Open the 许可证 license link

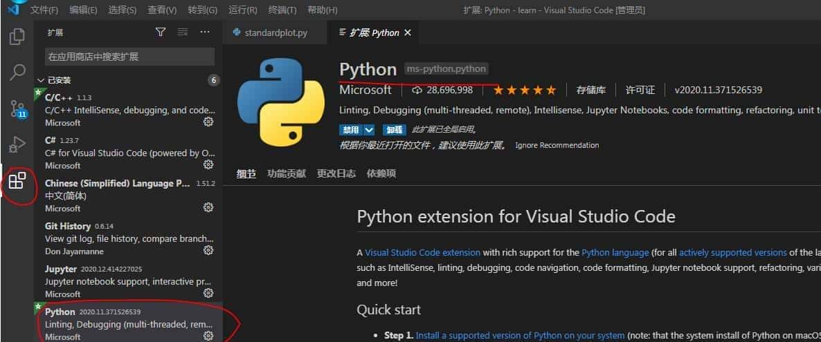pyautogui.click(x=640, y=91)
